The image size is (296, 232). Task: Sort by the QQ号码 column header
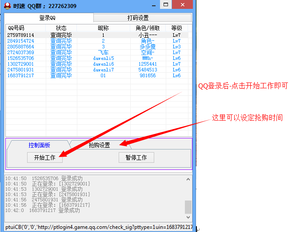17,28
